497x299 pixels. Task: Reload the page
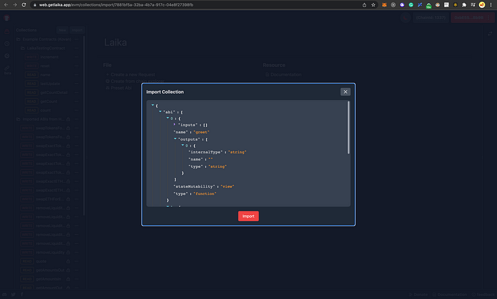point(24,5)
